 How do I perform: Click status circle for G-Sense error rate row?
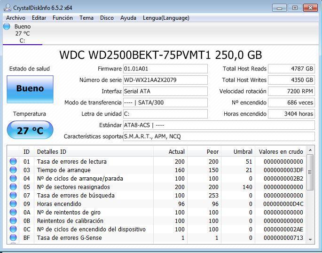[x=13, y=237]
